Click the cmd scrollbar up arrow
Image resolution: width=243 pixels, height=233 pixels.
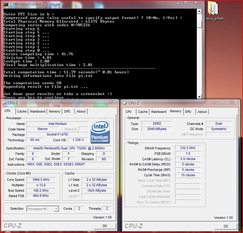(x=199, y=11)
